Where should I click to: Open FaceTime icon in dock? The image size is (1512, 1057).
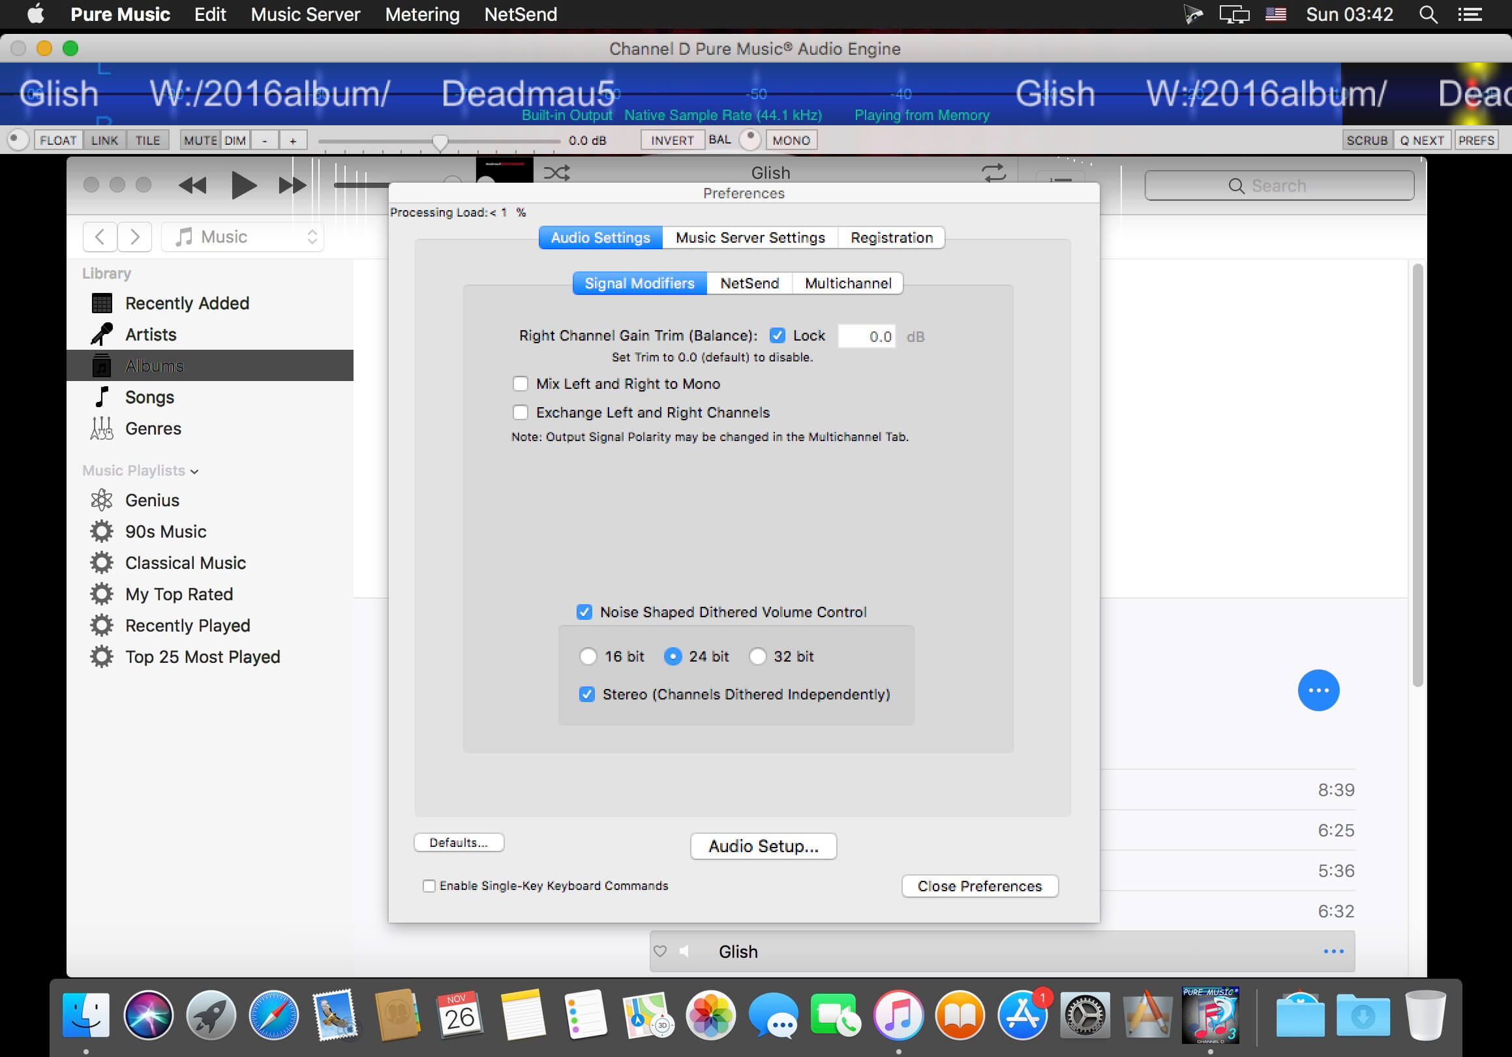tap(835, 1014)
